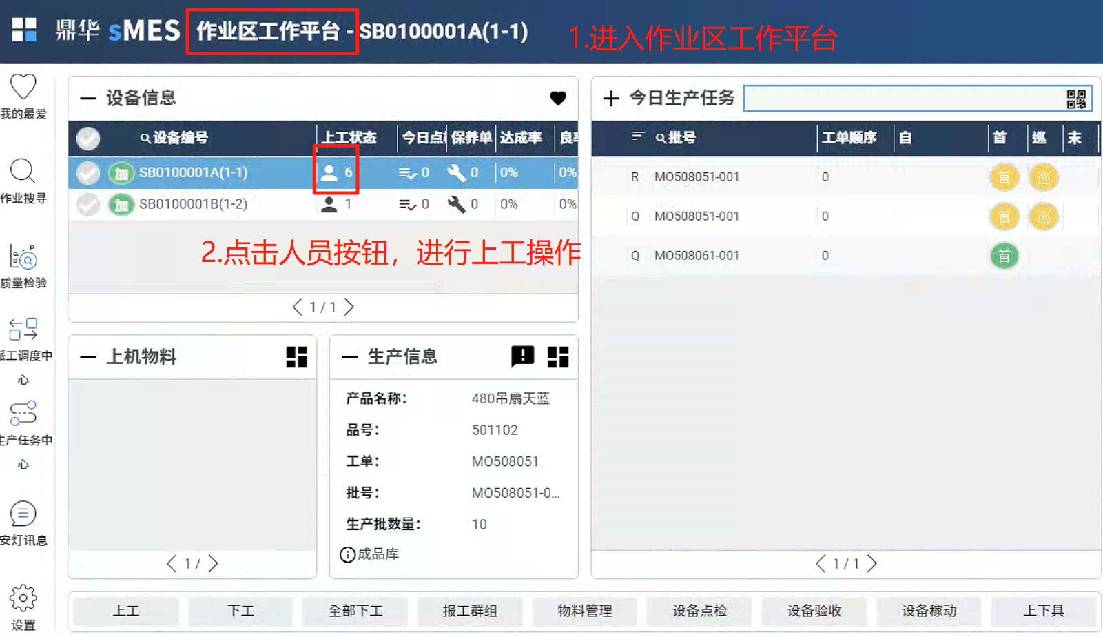The image size is (1103, 637).
Task: Collapse the 生产信息 panel
Action: pos(349,357)
